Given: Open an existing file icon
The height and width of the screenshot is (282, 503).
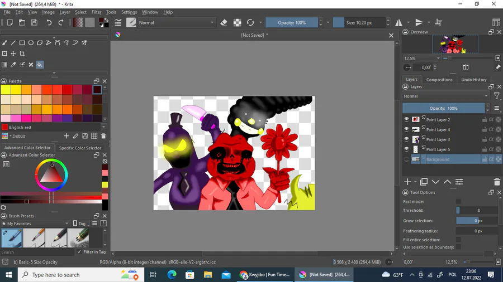Looking at the screenshot, I should tap(22, 23).
